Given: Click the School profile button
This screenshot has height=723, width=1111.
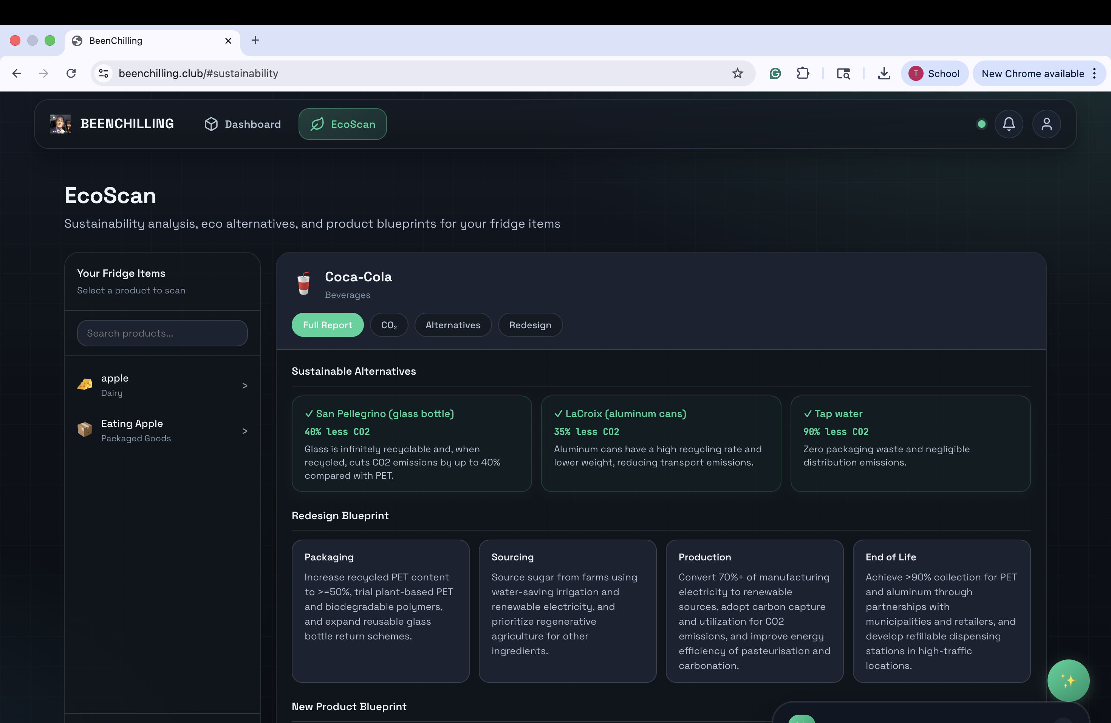Looking at the screenshot, I should (934, 73).
